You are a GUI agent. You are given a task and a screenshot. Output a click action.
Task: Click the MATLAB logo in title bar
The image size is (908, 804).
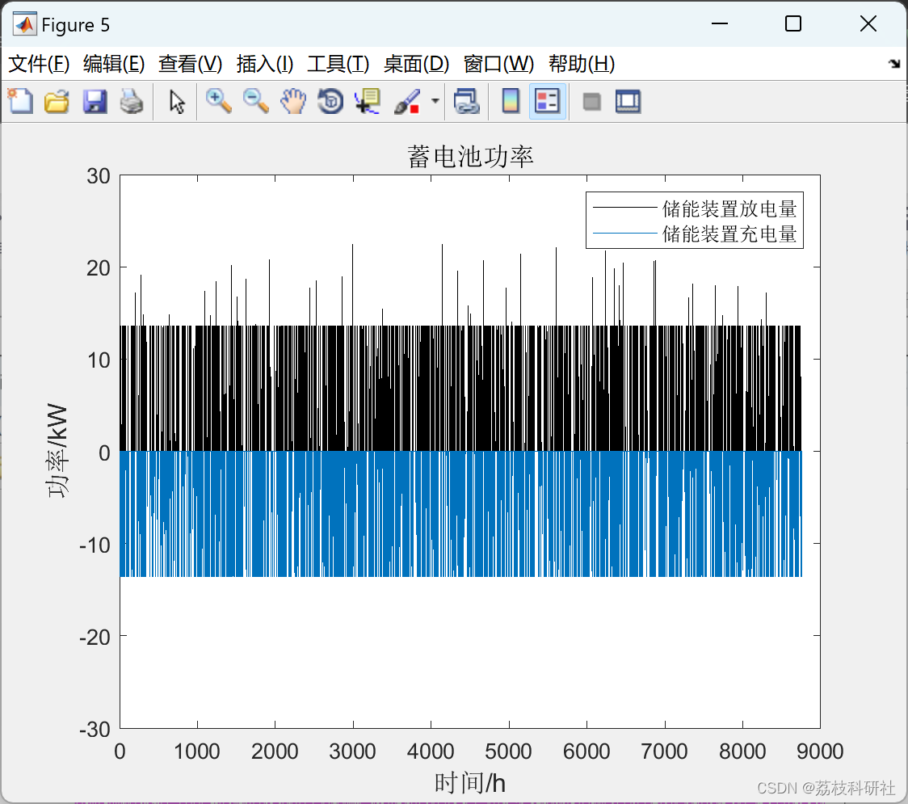25,23
